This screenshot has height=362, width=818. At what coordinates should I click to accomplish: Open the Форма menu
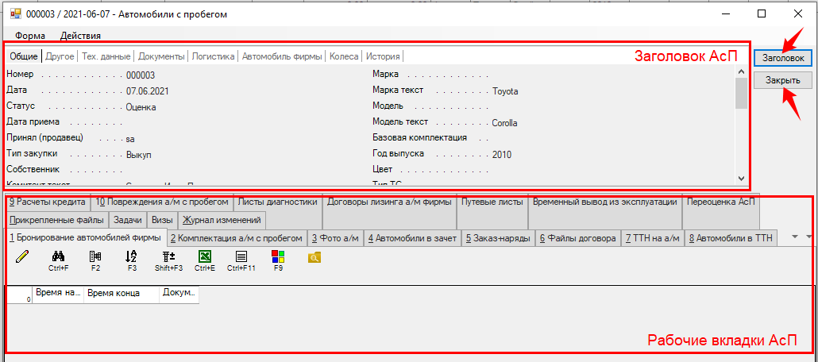30,36
